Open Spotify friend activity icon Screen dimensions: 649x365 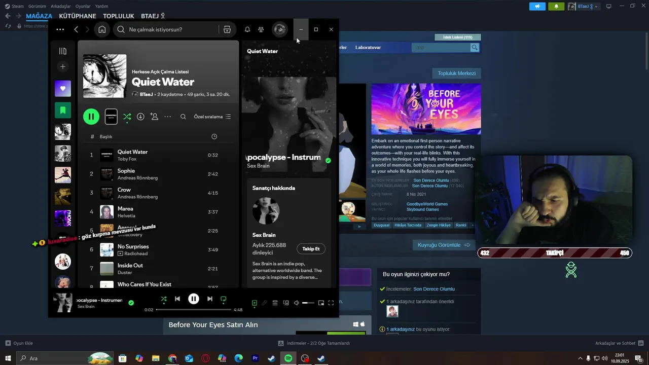[x=261, y=29]
